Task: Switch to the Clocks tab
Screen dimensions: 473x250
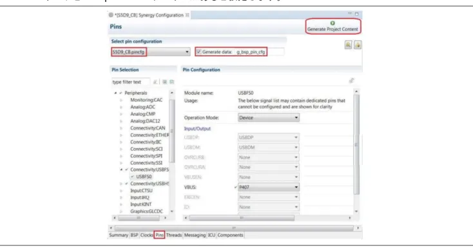Action: [x=147, y=235]
